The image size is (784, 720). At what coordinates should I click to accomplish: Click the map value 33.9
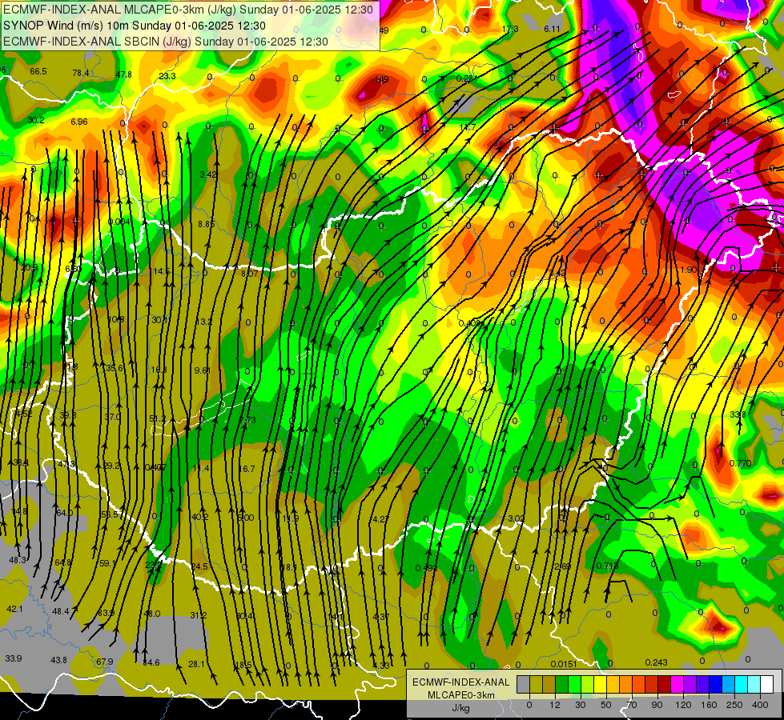pos(14,658)
